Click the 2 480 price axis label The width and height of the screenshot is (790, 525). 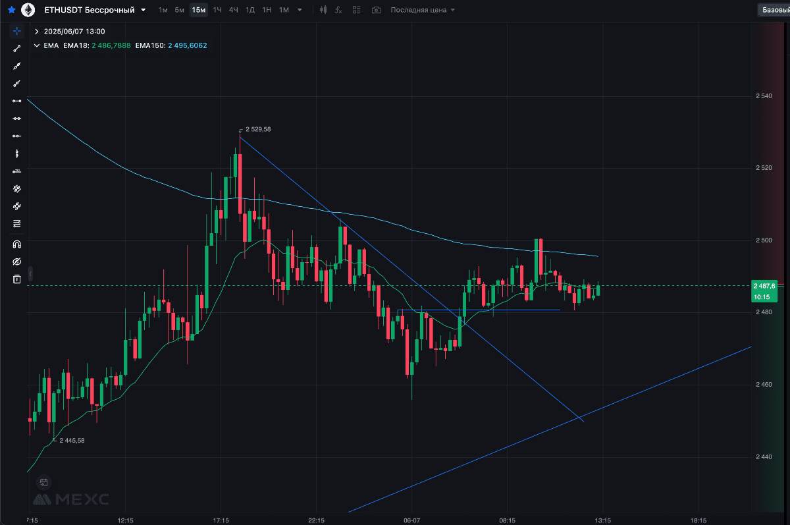click(763, 312)
